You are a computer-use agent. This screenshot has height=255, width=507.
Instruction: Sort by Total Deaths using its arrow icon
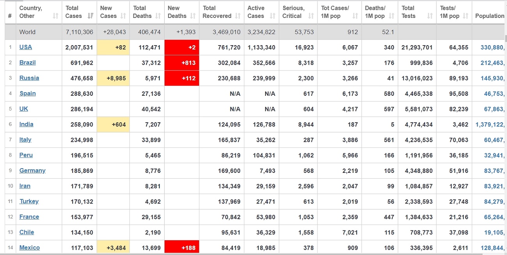158,16
